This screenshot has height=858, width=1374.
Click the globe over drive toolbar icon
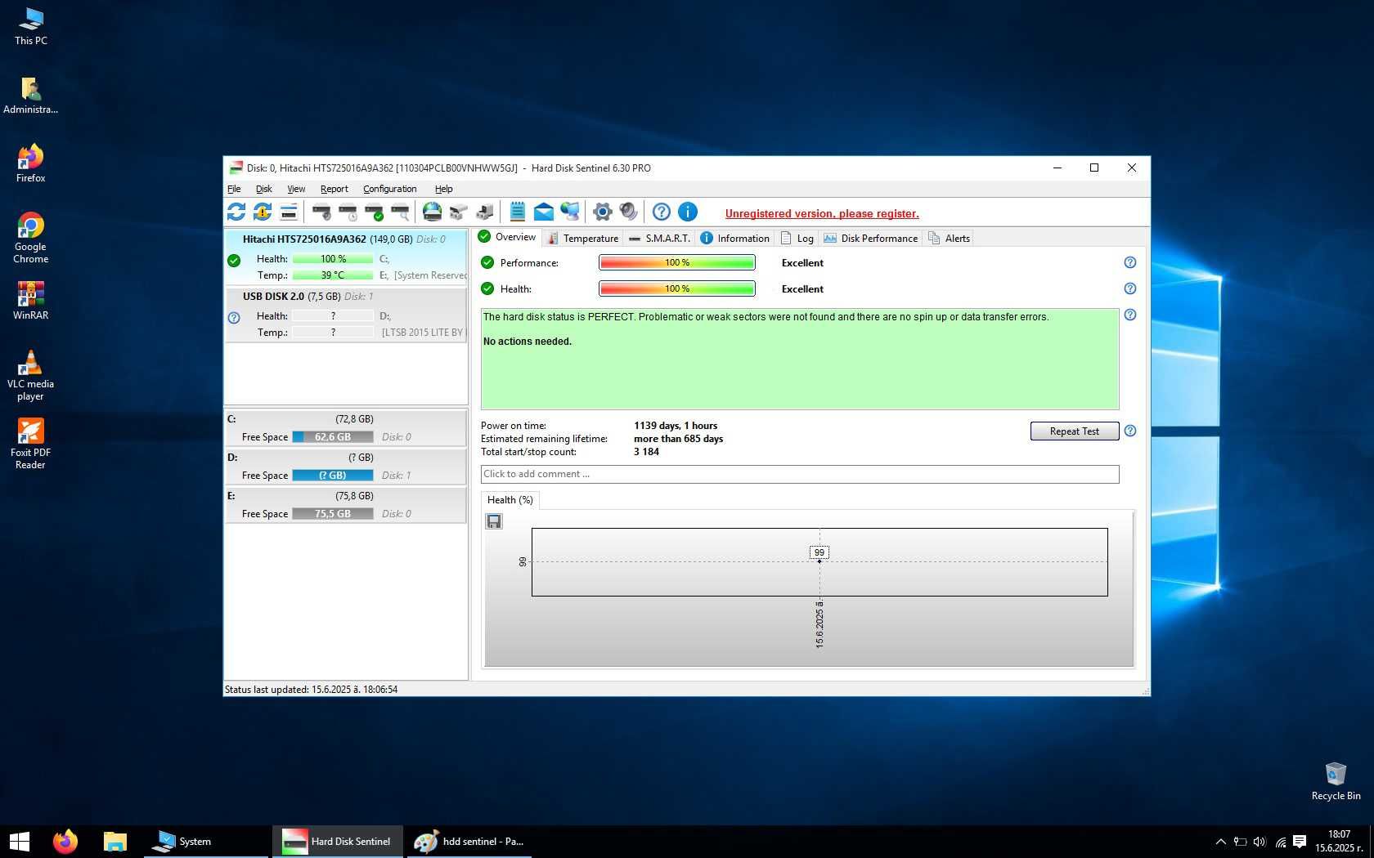tap(433, 212)
